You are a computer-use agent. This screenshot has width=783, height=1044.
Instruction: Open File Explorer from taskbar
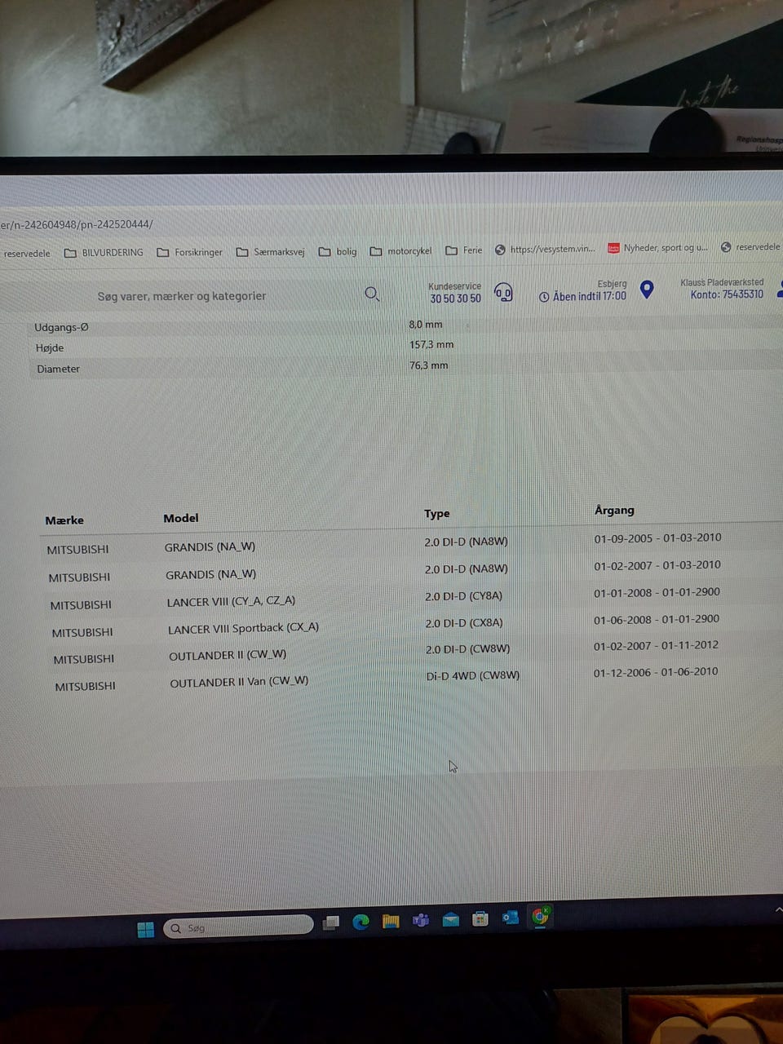391,922
